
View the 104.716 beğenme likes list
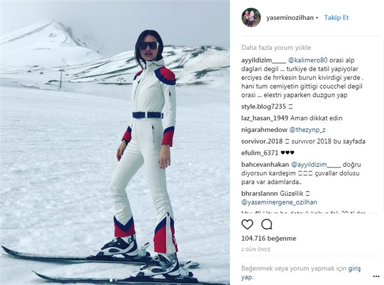(269, 238)
